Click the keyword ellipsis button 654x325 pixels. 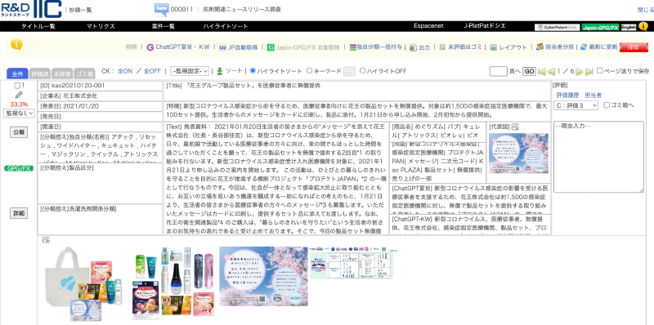click(x=349, y=71)
